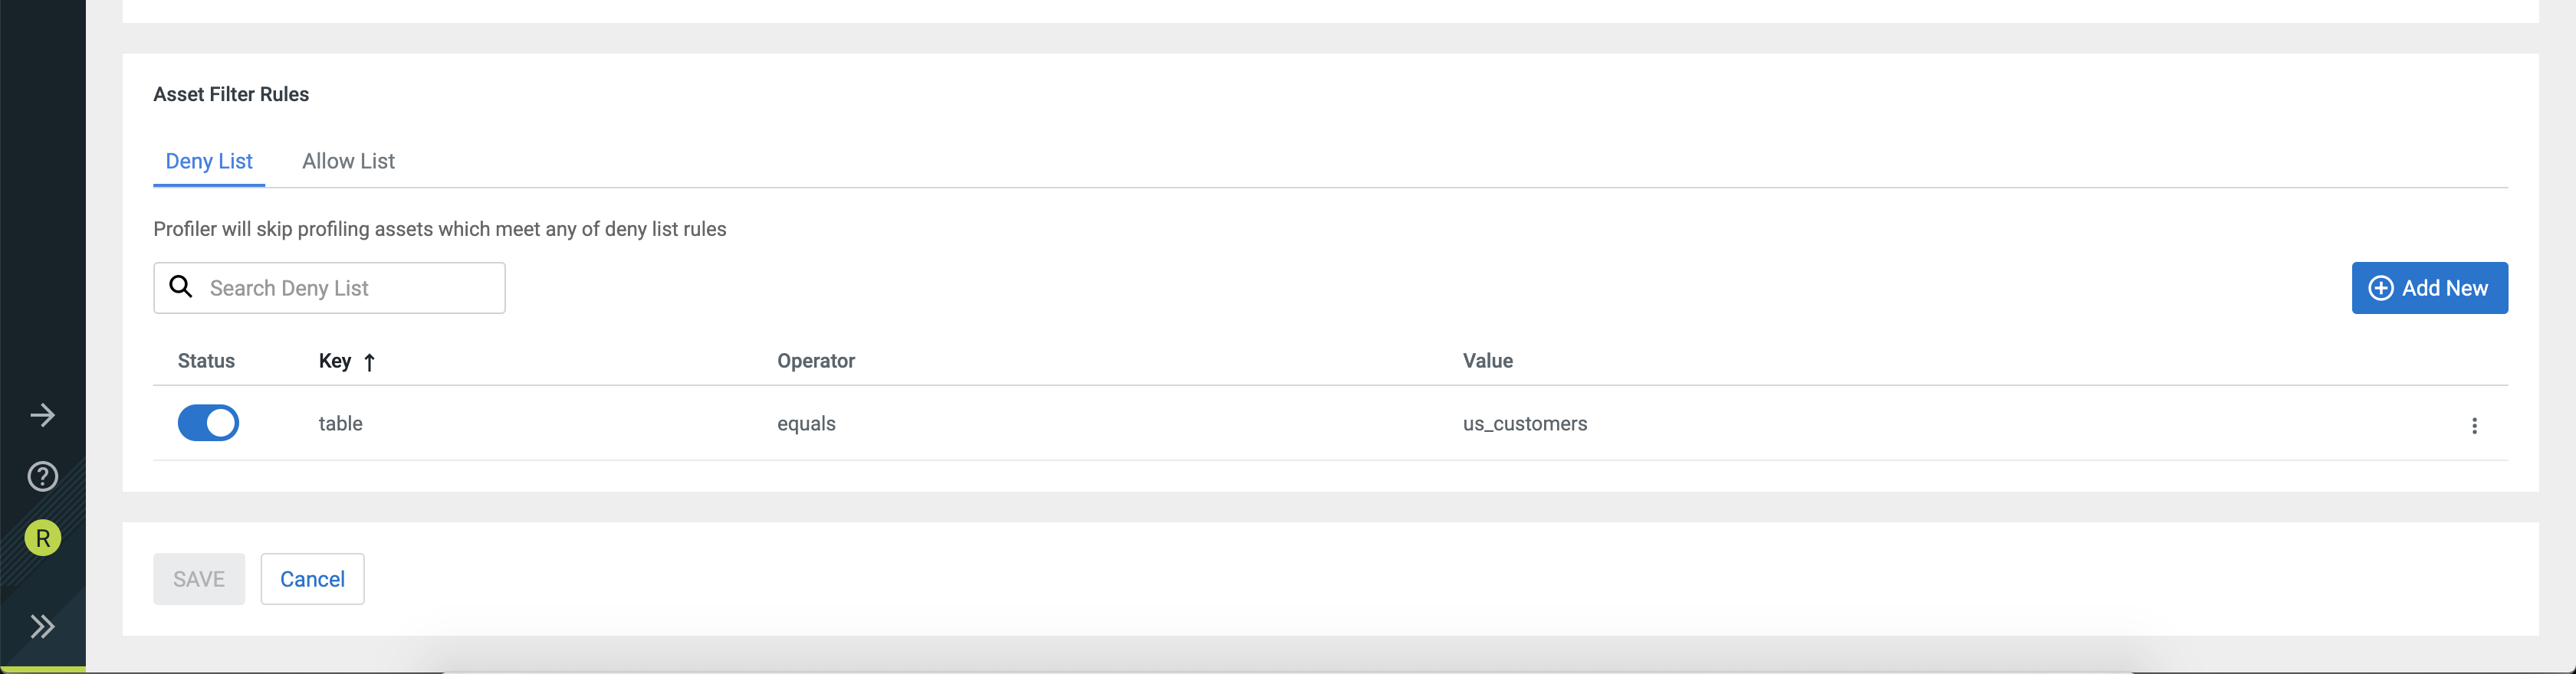The image size is (2576, 674).
Task: Disable the table rule status toggle
Action: tap(208, 422)
